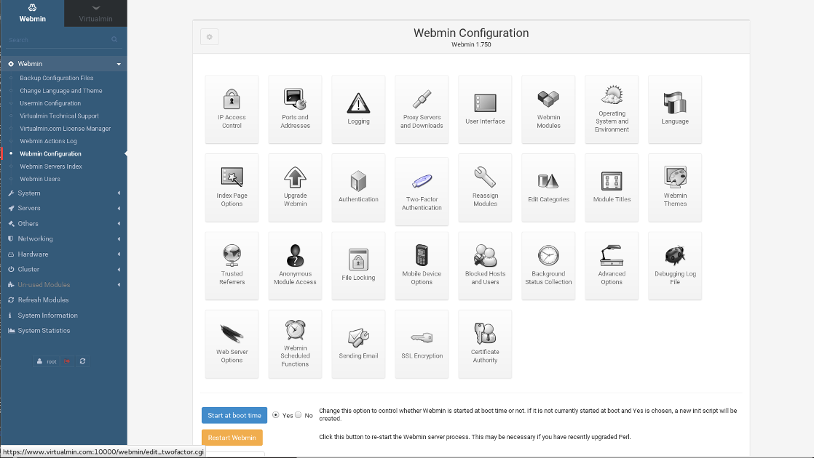Click Start at boot time button
This screenshot has width=814, height=458.
click(234, 416)
